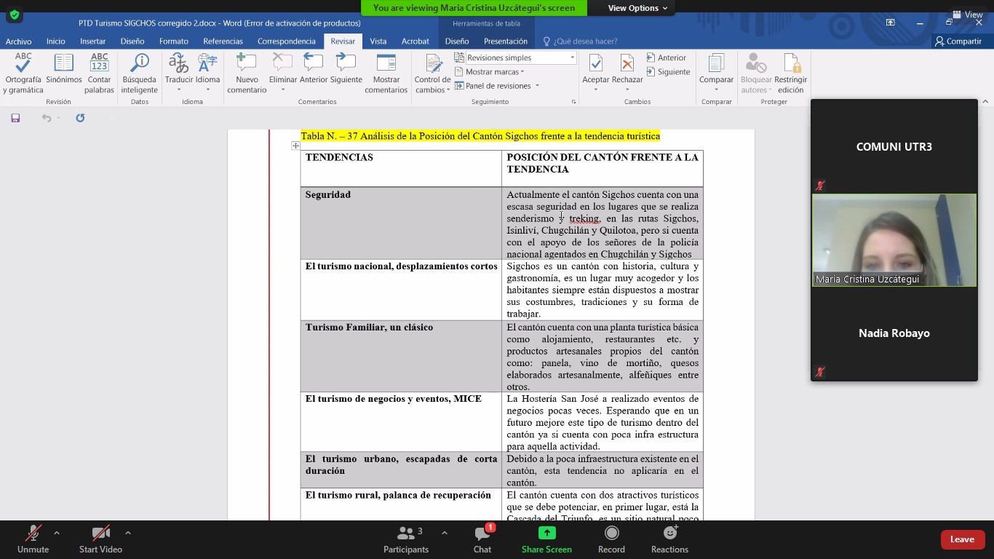994x559 pixels.
Task: Open Traducir tool
Action: [179, 73]
